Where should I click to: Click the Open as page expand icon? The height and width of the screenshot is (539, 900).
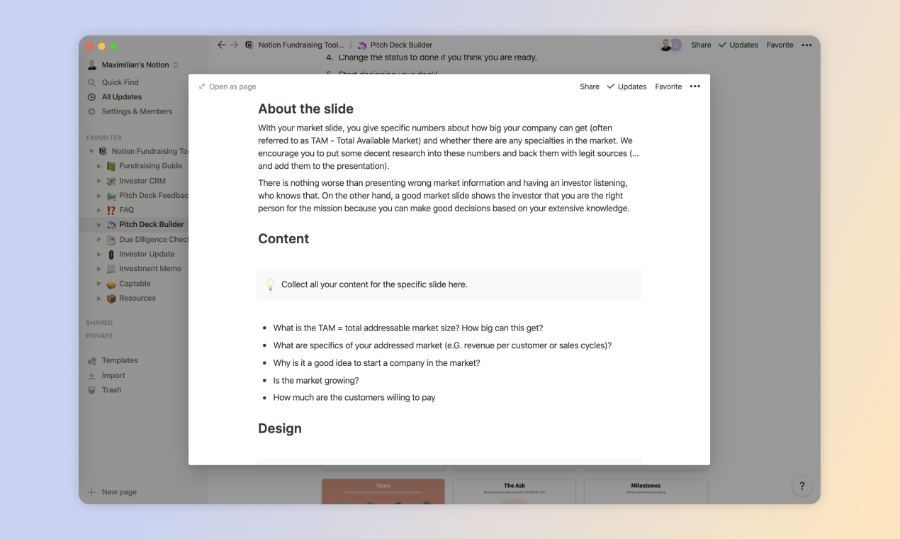click(x=202, y=87)
